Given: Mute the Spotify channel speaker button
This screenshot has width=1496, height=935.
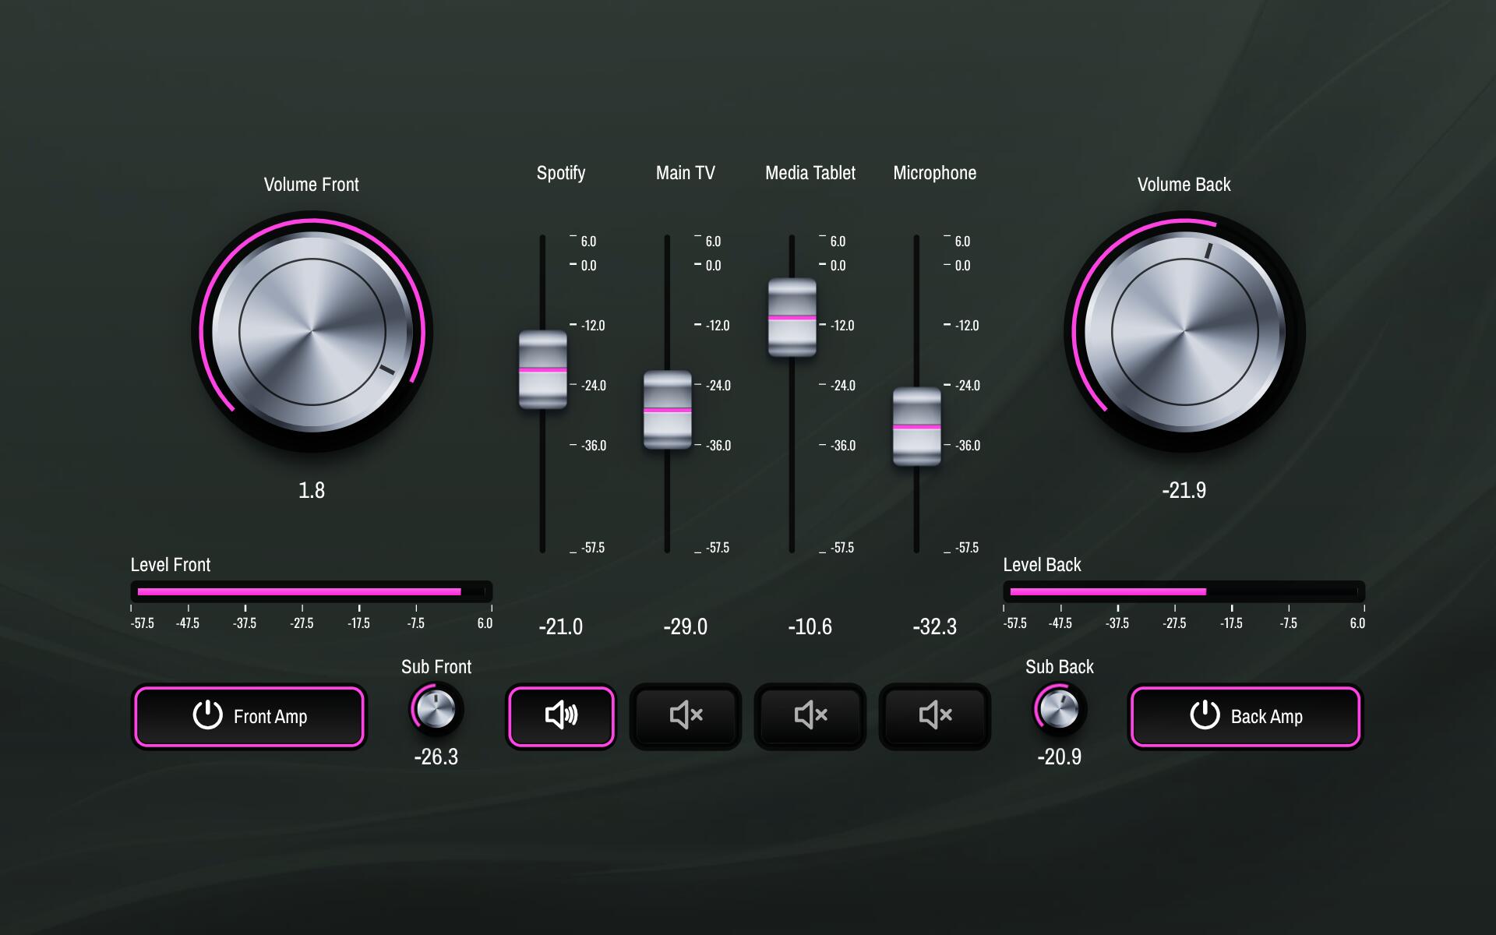Looking at the screenshot, I should 560,716.
